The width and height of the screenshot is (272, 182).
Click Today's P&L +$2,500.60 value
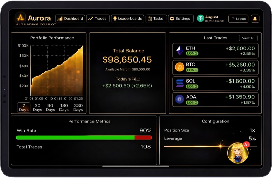click(127, 86)
